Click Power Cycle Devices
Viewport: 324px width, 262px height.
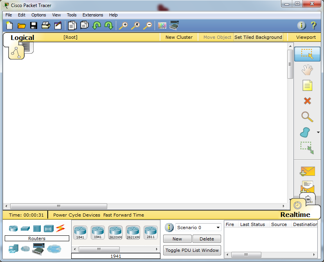77,215
